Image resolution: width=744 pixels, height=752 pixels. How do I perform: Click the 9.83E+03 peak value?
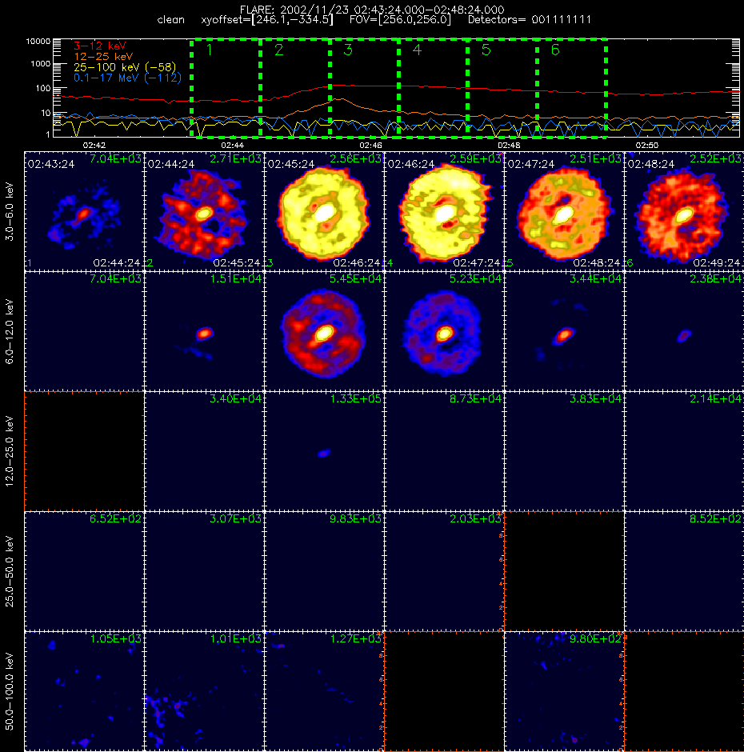pyautogui.click(x=355, y=518)
